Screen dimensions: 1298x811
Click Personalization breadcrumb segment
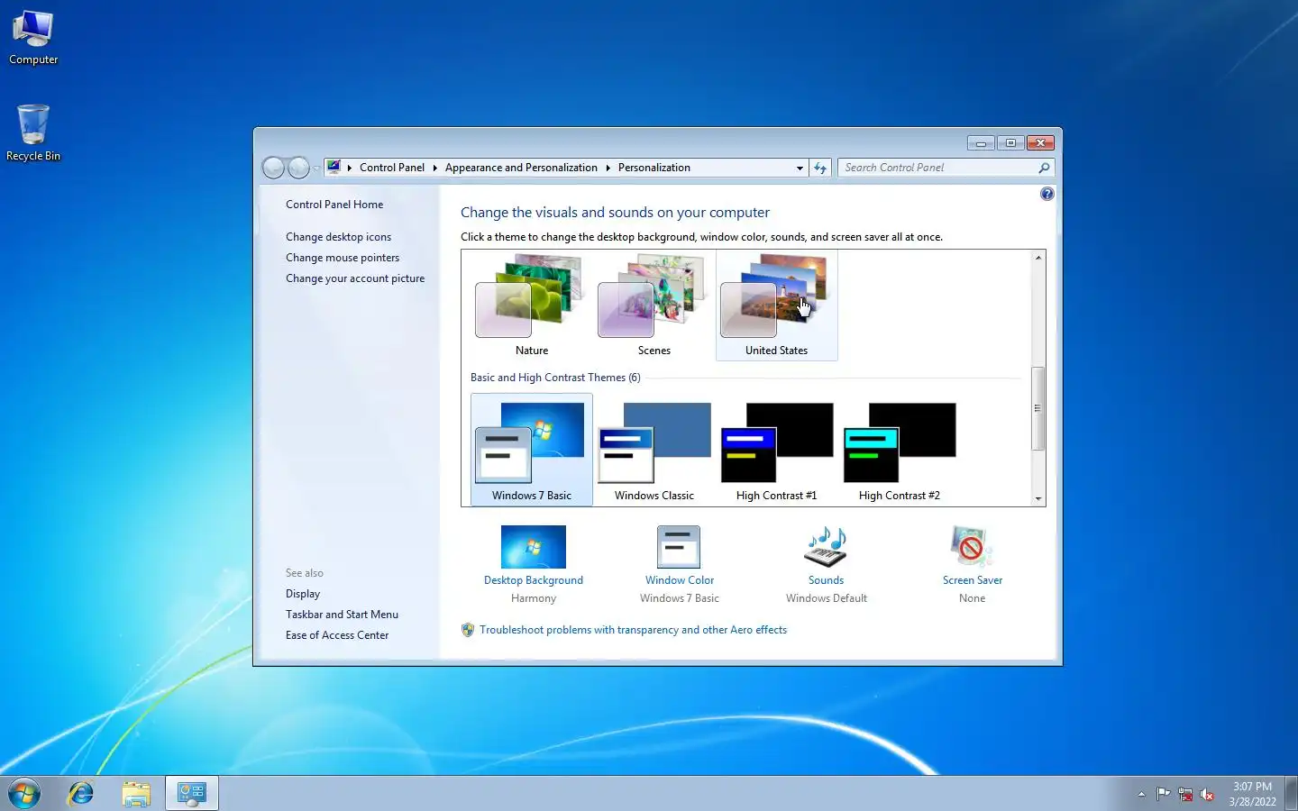coord(654,168)
